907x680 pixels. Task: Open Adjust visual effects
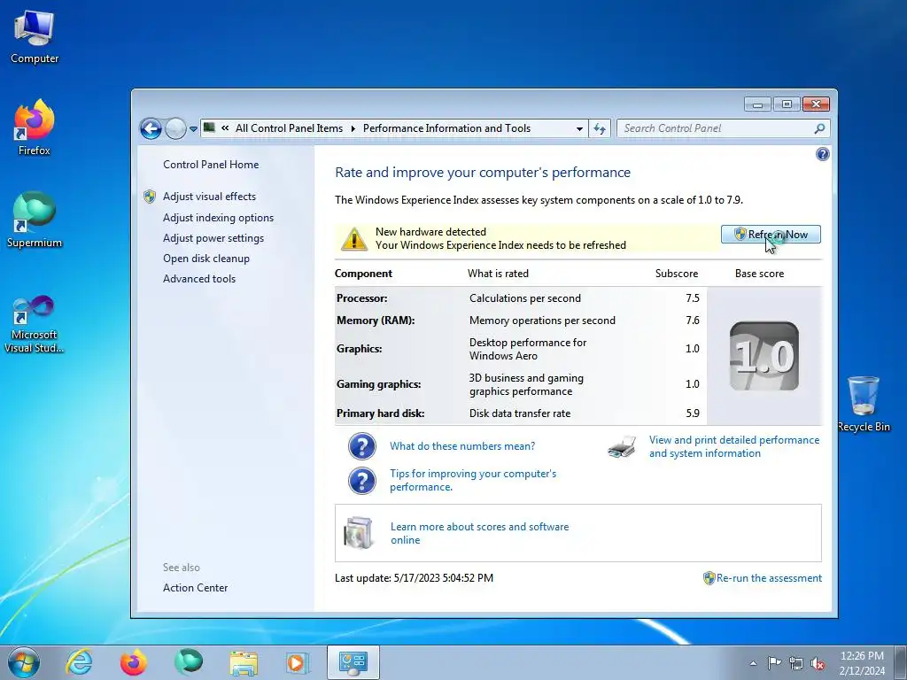pos(209,197)
